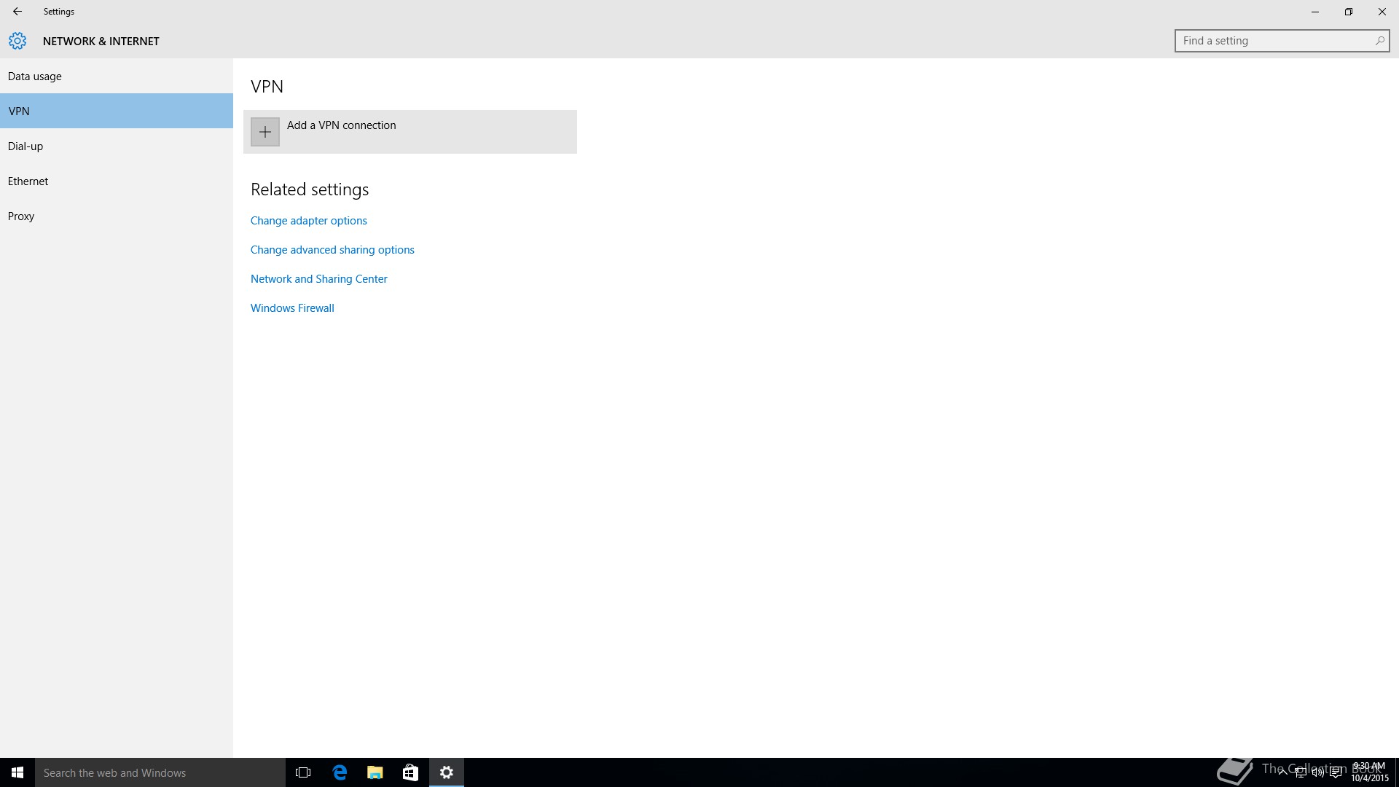Open the Proxy settings page
This screenshot has height=787, width=1399.
[21, 216]
